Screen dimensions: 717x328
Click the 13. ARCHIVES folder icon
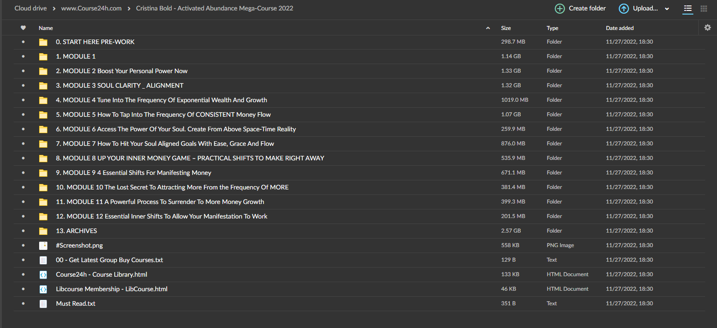point(43,231)
